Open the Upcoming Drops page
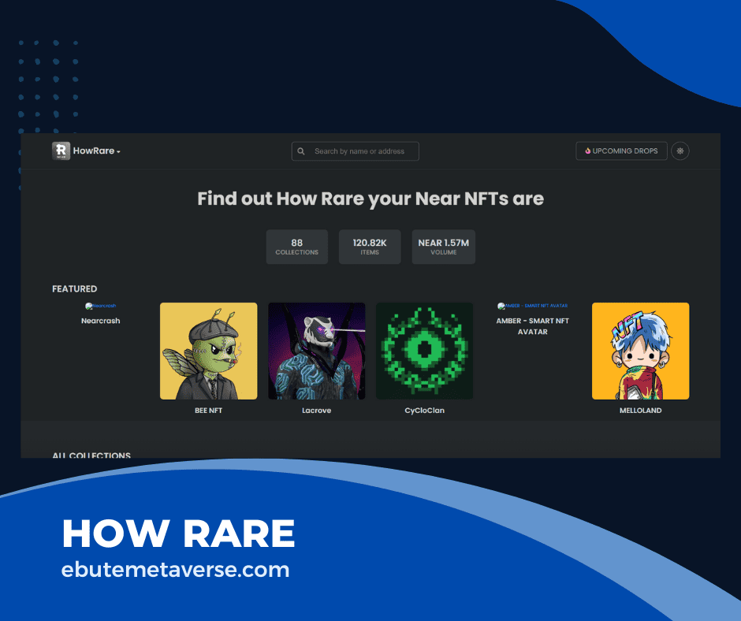The width and height of the screenshot is (741, 621). [x=621, y=151]
